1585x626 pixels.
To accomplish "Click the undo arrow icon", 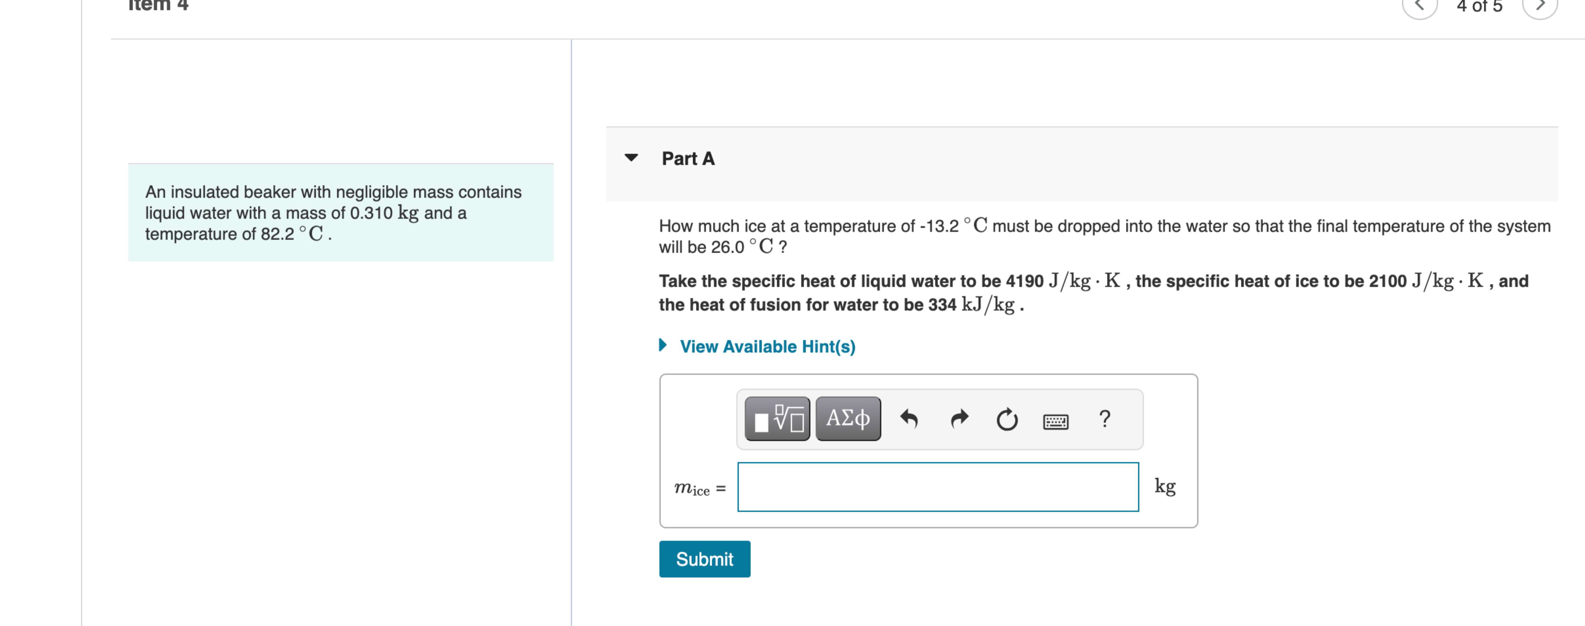I will (x=909, y=419).
